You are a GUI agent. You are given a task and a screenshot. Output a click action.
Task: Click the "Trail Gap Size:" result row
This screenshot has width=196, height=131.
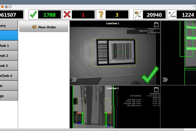tap(143, 102)
